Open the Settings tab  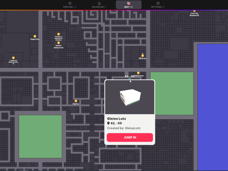click(x=158, y=5)
